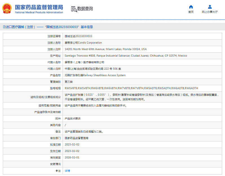Viewport: 225px width, 176px height.
Task: Click attachment value 产品技术要求
Action: 73,119
